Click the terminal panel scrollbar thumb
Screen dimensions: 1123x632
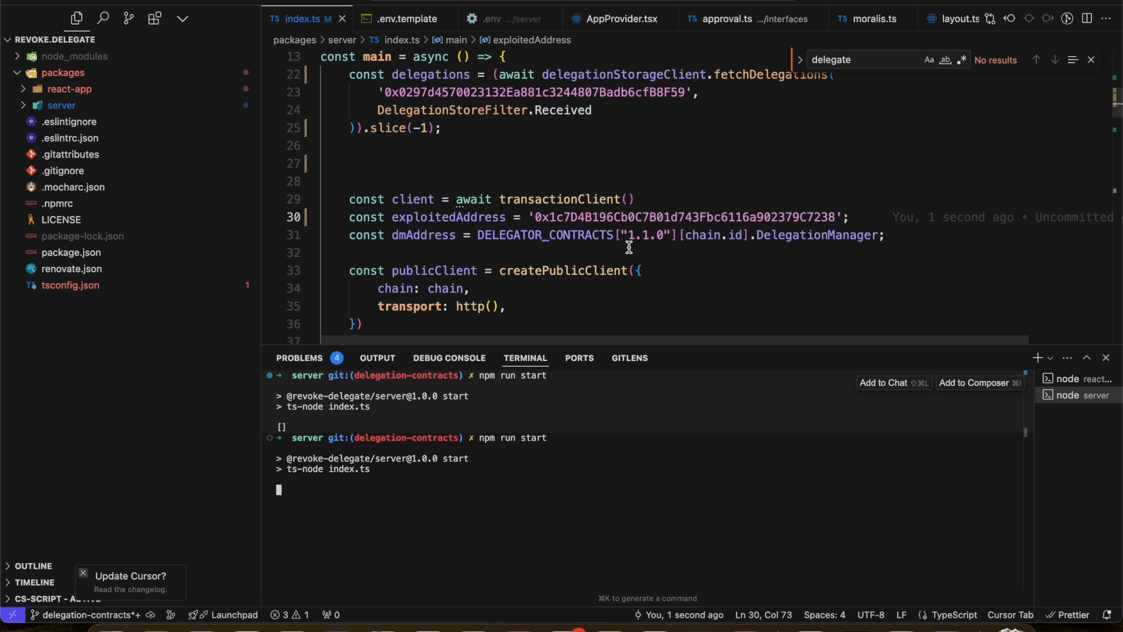tap(1025, 432)
